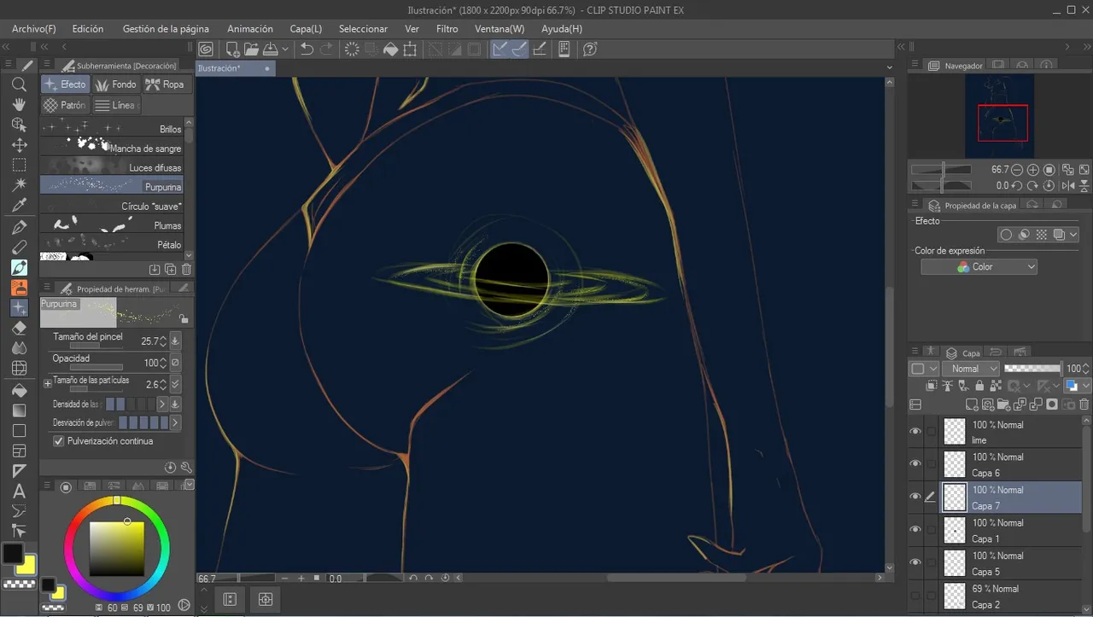Toggle snap to ruler in toolbar
The height and width of the screenshot is (617, 1093).
click(x=500, y=49)
